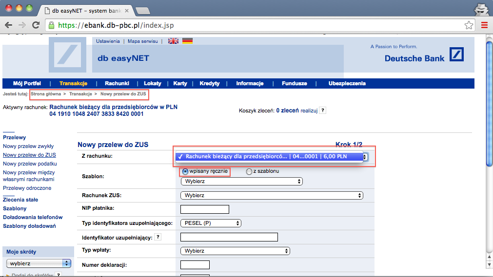
Task: Reload the page with the refresh icon
Action: pyautogui.click(x=36, y=25)
